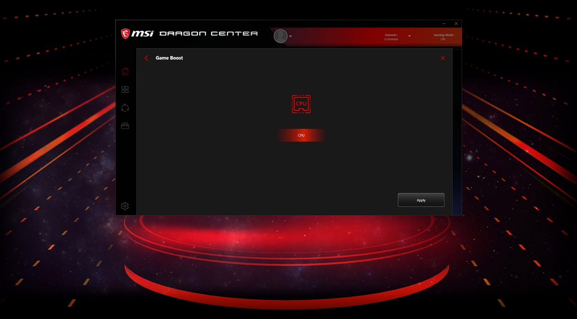
Task: Click the Dragon Center title text
Action: (208, 33)
